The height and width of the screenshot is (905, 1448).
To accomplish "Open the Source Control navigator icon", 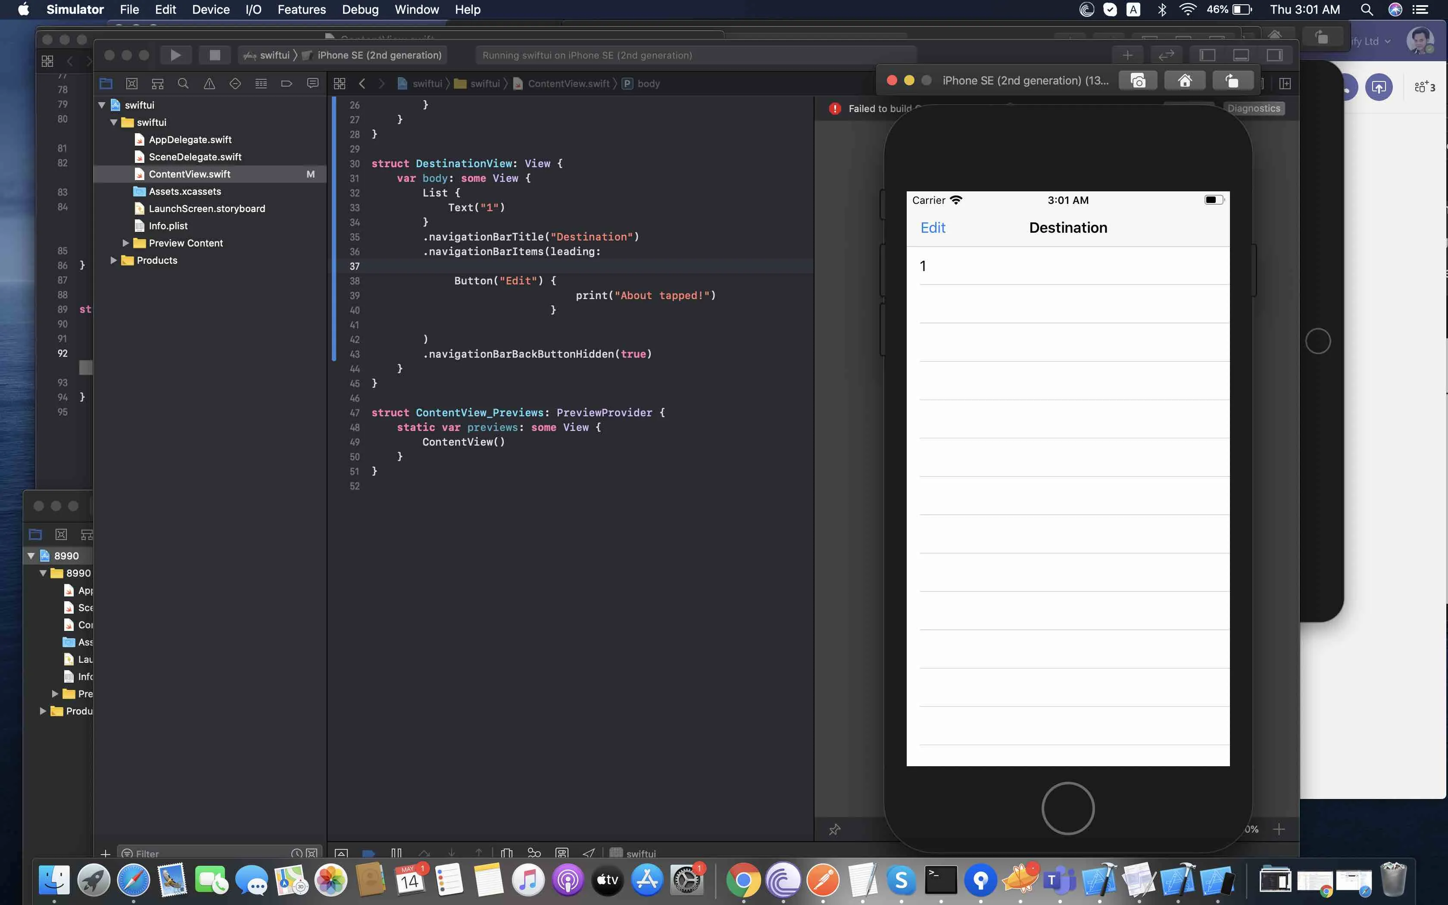I will [x=131, y=84].
